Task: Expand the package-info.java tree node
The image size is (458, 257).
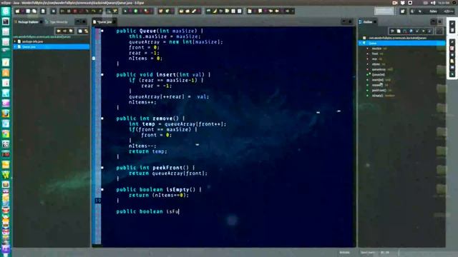Action: (15, 41)
